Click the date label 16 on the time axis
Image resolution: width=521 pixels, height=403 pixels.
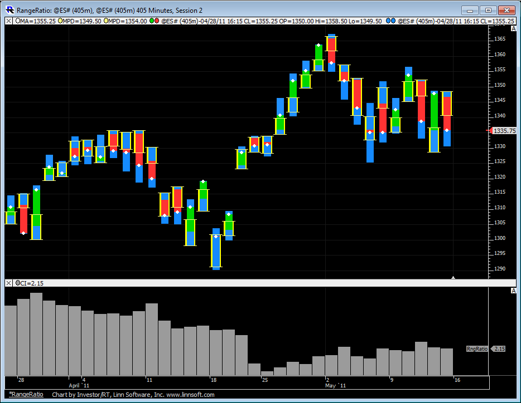click(457, 380)
